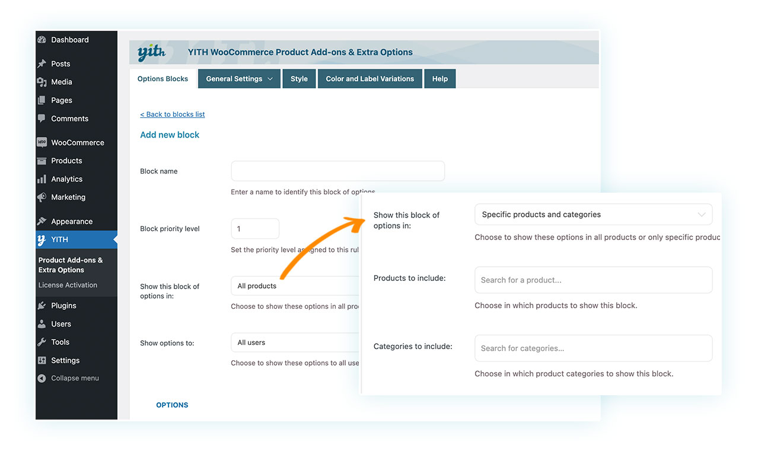Click the Marketing megaphone icon
The image size is (771, 451).
pos(42,197)
